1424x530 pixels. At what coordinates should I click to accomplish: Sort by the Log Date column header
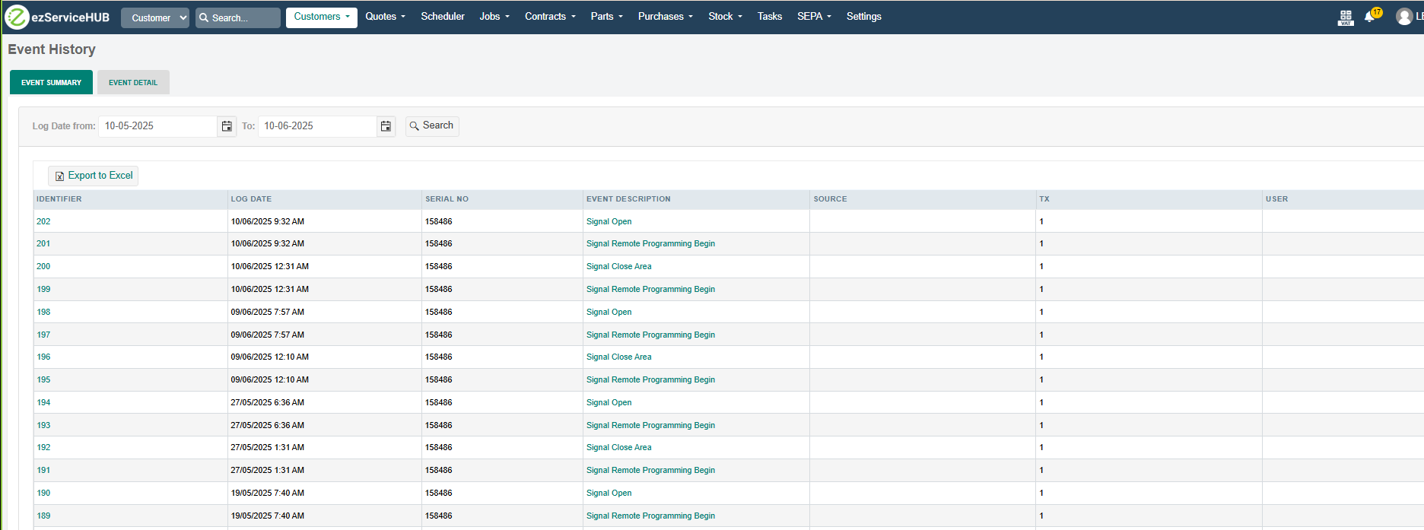251,199
